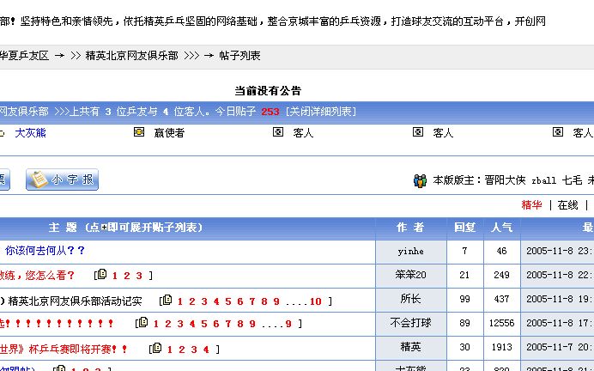Click the multi-page icon in the activity record thread
This screenshot has width=594, height=371.
coord(167,301)
